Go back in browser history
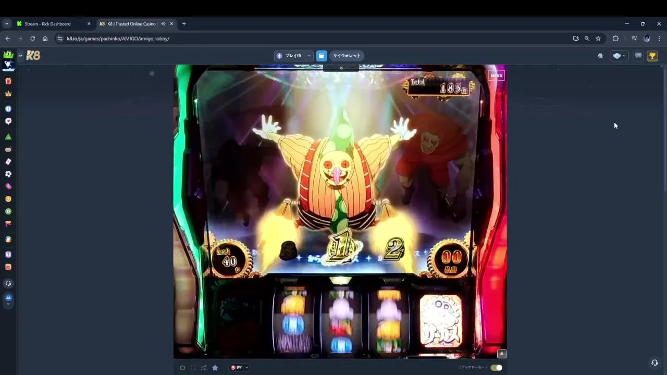667x375 pixels. click(x=7, y=39)
